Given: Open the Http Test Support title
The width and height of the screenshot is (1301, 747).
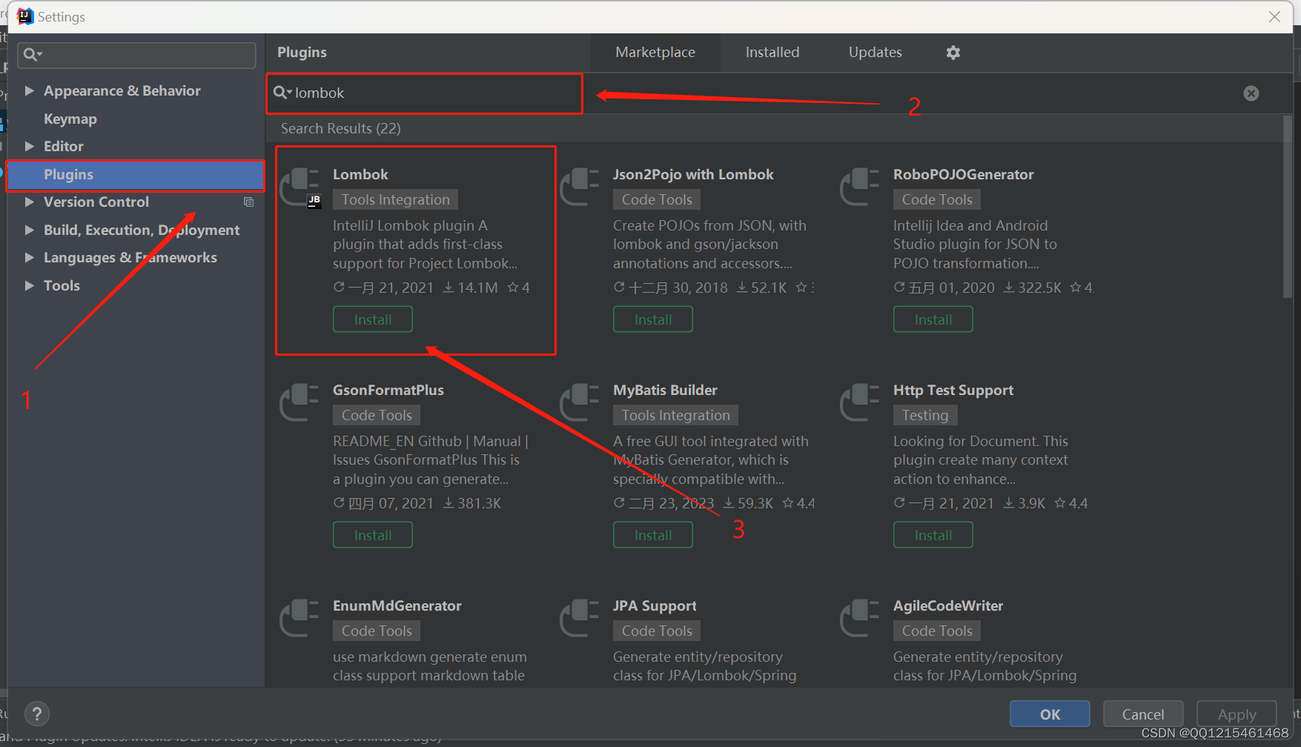Looking at the screenshot, I should [953, 391].
